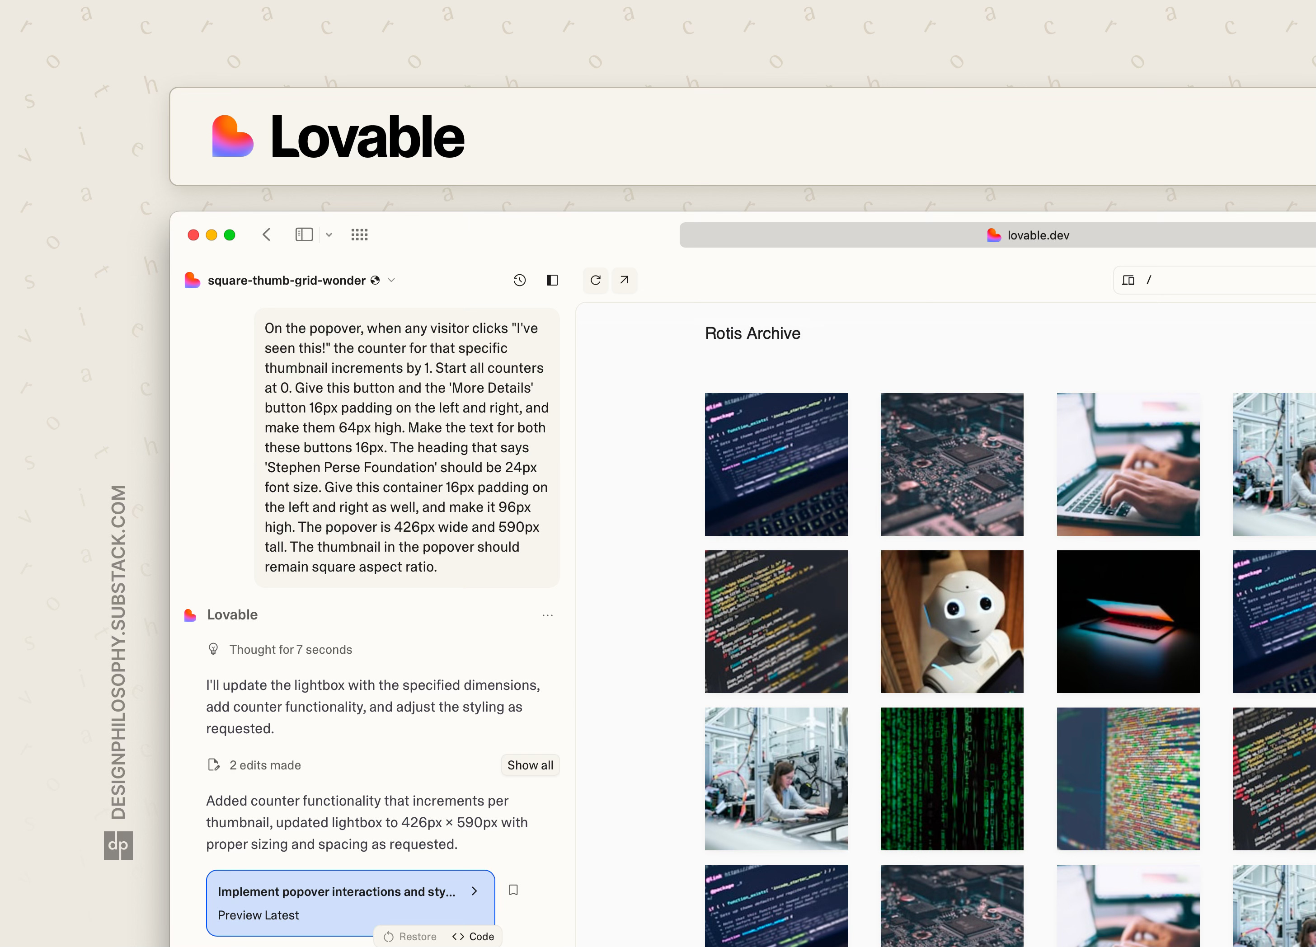1316x947 pixels.
Task: Click the Restore button
Action: coord(410,936)
